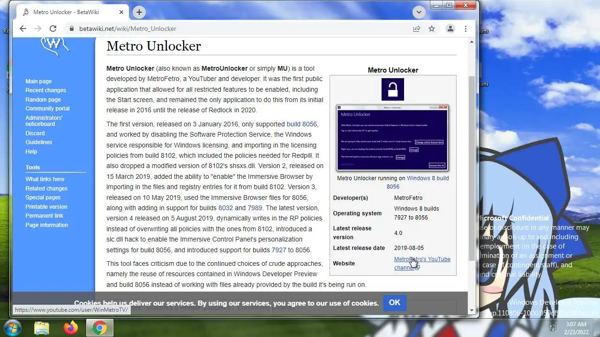600x337 pixels.
Task: Click the BetaWiki logo in sidebar
Action: [55, 46]
